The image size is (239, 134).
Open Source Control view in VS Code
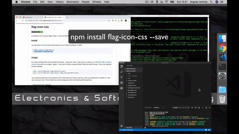121,77
